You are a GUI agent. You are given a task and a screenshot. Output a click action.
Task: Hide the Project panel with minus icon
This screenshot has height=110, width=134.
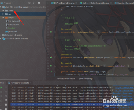pyautogui.click(x=43, y=3)
